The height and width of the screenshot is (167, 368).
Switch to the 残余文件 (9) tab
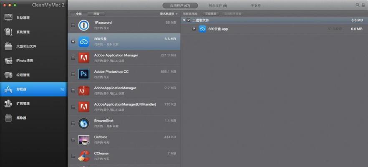pyautogui.click(x=218, y=6)
